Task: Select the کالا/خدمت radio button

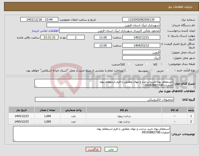Action: [129, 64]
